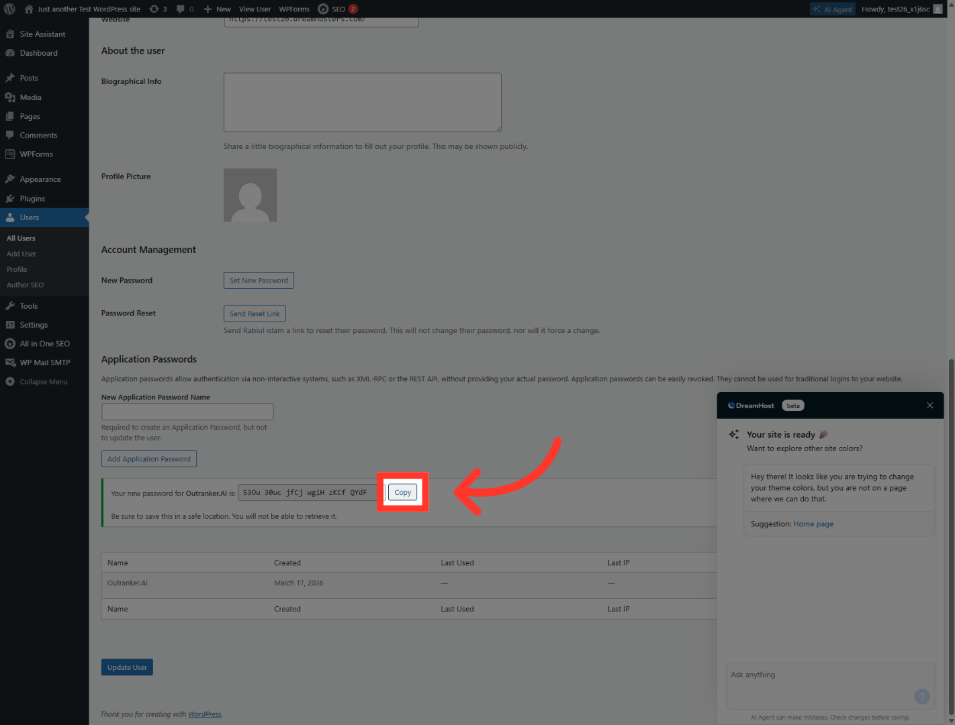Open the comments bubble in admin bar
This screenshot has height=725, width=955.
pyautogui.click(x=185, y=9)
